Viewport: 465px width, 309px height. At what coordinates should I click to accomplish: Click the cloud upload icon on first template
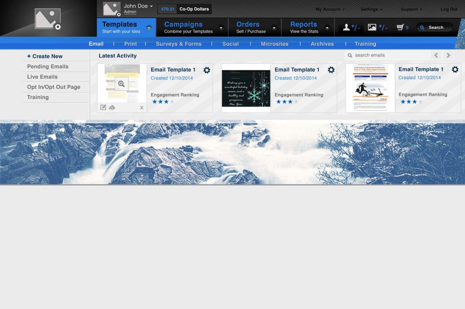click(112, 107)
